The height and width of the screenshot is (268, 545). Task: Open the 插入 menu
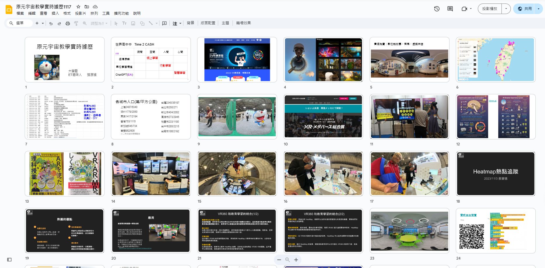(55, 13)
